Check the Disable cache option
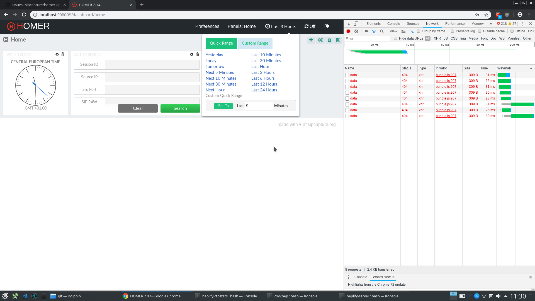Viewport: 535px width, 301px height. click(480, 31)
